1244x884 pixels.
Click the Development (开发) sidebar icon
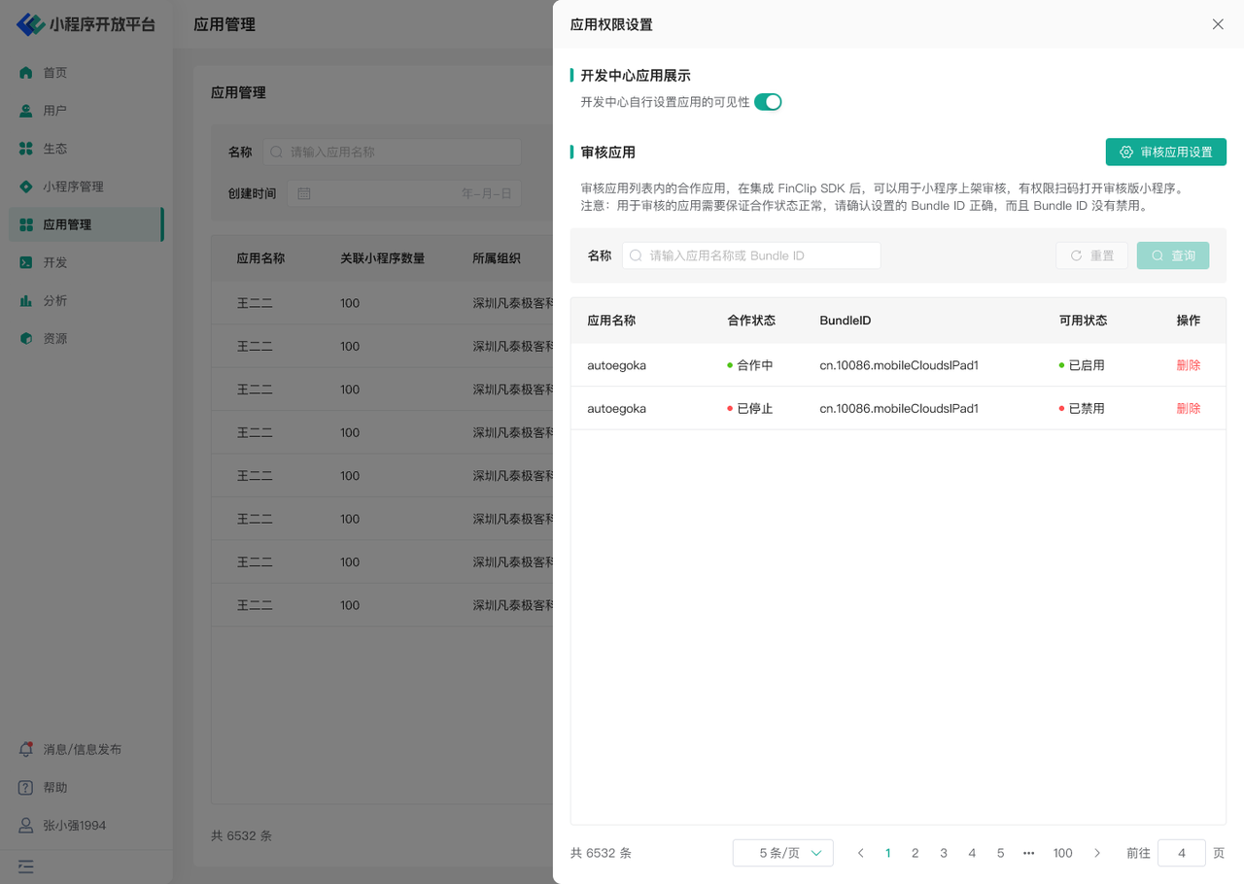tap(26, 262)
